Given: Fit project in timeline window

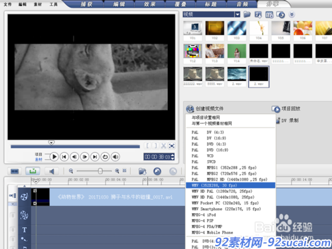Looking at the screenshot, I should (x=125, y=171).
